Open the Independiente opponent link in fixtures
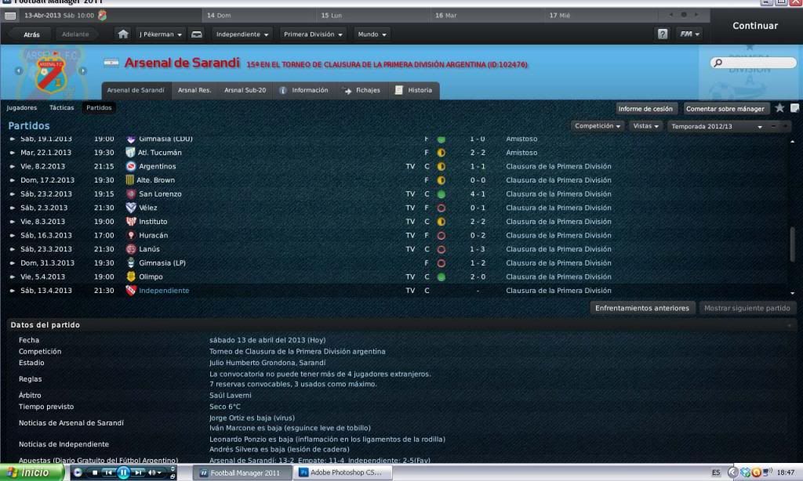The image size is (803, 481). tap(164, 291)
